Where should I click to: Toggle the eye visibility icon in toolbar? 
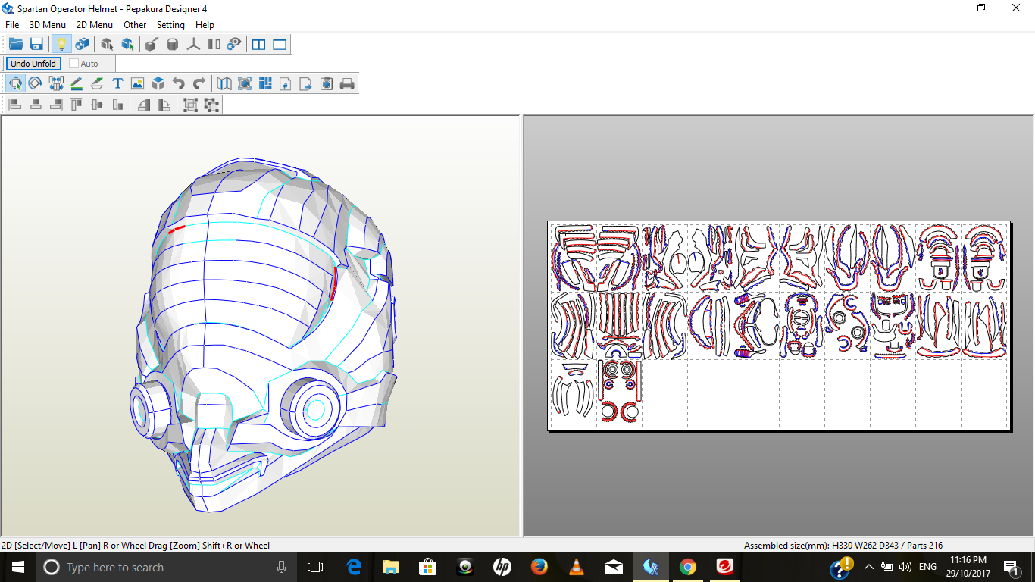pyautogui.click(x=234, y=45)
